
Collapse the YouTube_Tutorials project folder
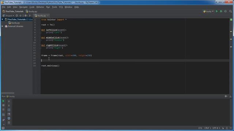click(x=3, y=19)
